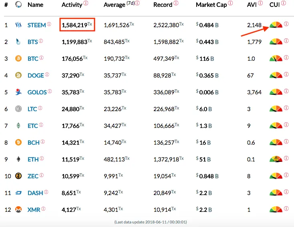The image size is (294, 227).
Task: Sort by the # rank column header
Action: coord(6,5)
